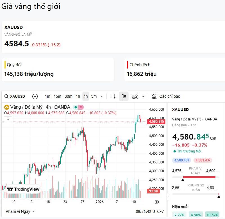Select the candle style icon
The image size is (225, 219).
[x=124, y=96]
